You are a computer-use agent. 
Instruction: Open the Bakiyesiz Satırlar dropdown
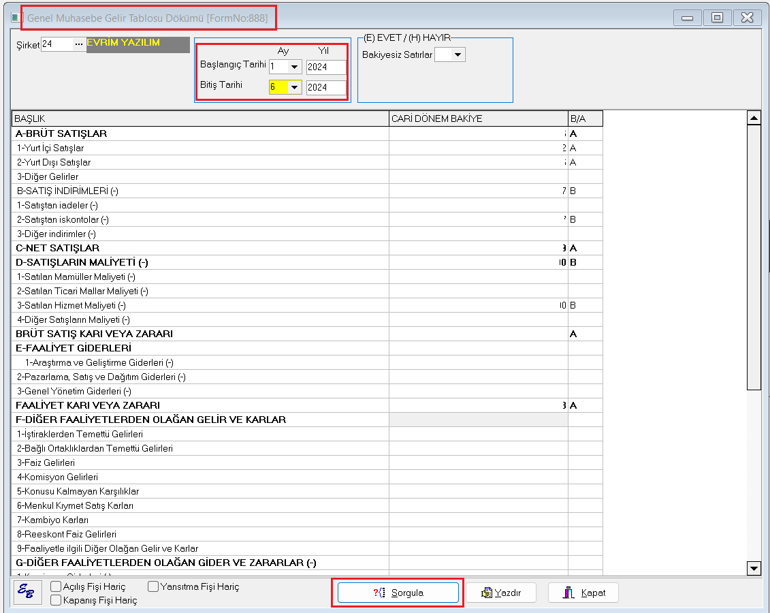click(458, 55)
